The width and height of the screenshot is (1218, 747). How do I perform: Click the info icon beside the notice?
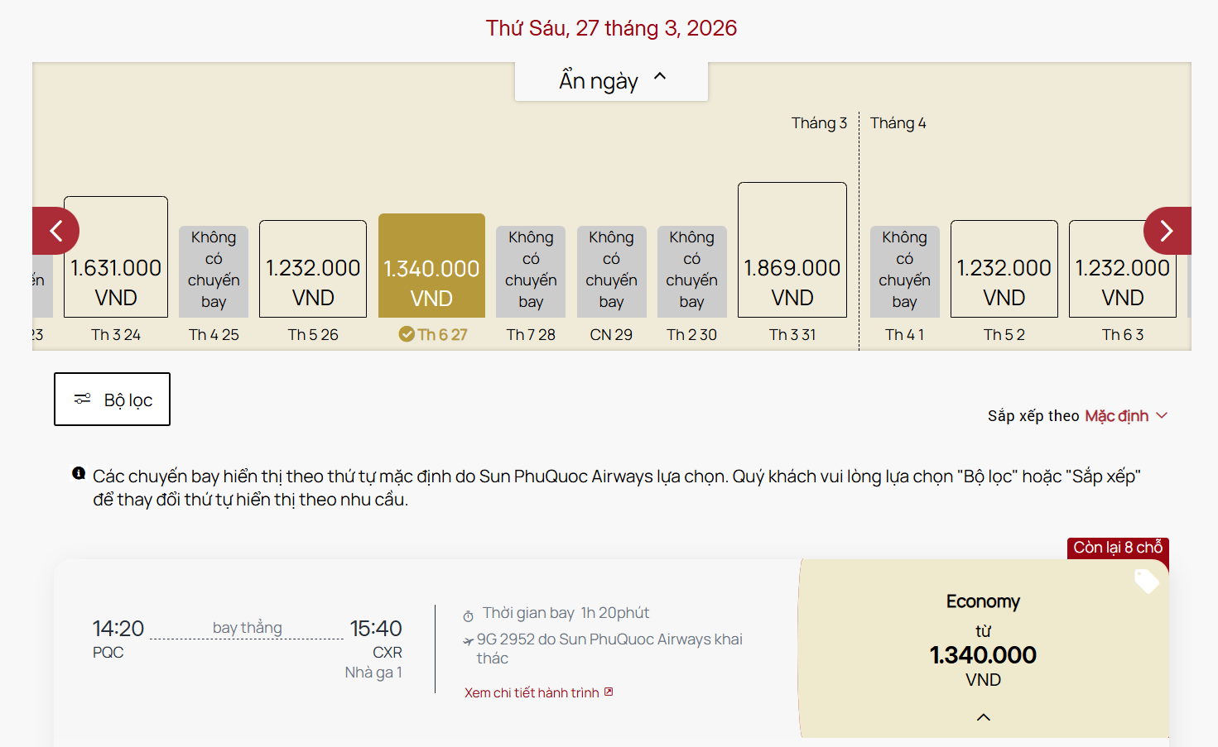coord(79,473)
